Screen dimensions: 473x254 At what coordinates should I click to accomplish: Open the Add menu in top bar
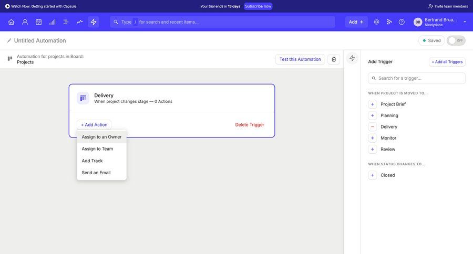[356, 22]
